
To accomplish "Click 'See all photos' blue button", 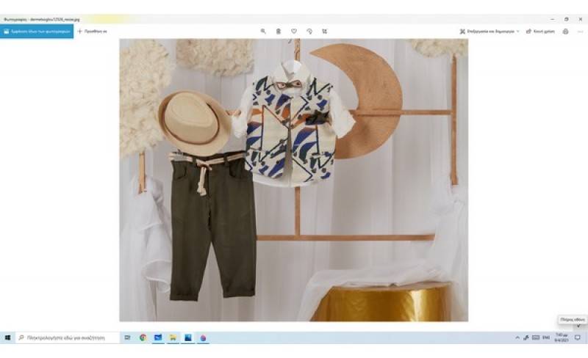I will coord(37,32).
